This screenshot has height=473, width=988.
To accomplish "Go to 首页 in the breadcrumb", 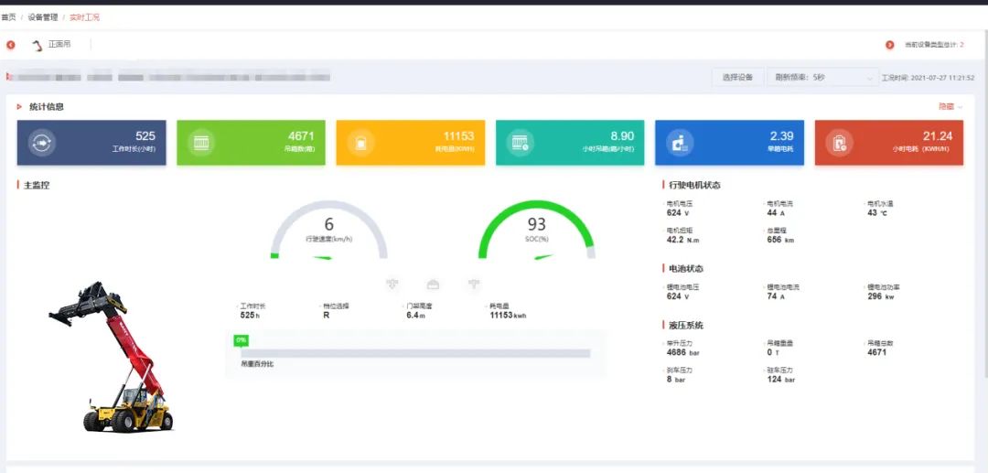I will (x=9, y=17).
